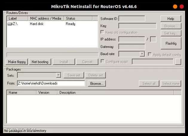Click the small button beside Configure script field
This screenshot has width=188, height=136.
pos(178,62)
